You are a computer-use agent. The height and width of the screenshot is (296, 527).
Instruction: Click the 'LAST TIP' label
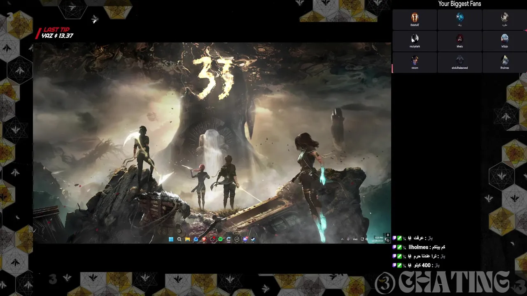tap(56, 30)
